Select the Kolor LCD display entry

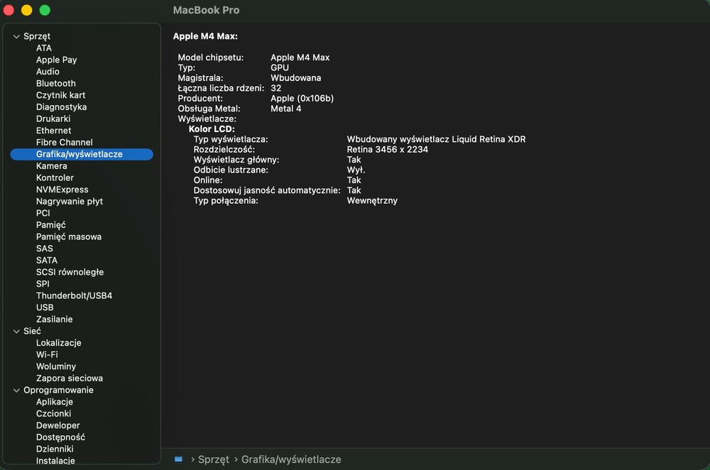pyautogui.click(x=212, y=129)
